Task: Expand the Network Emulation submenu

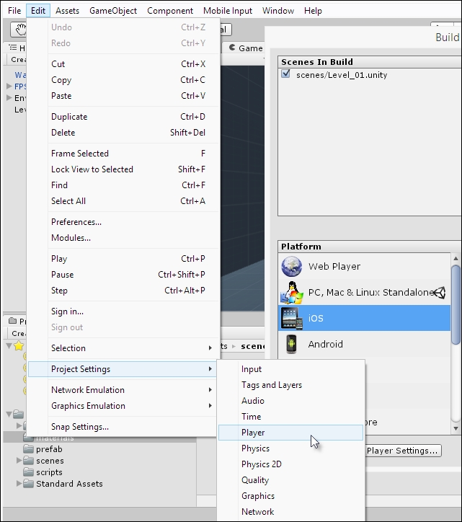Action: 210,390
